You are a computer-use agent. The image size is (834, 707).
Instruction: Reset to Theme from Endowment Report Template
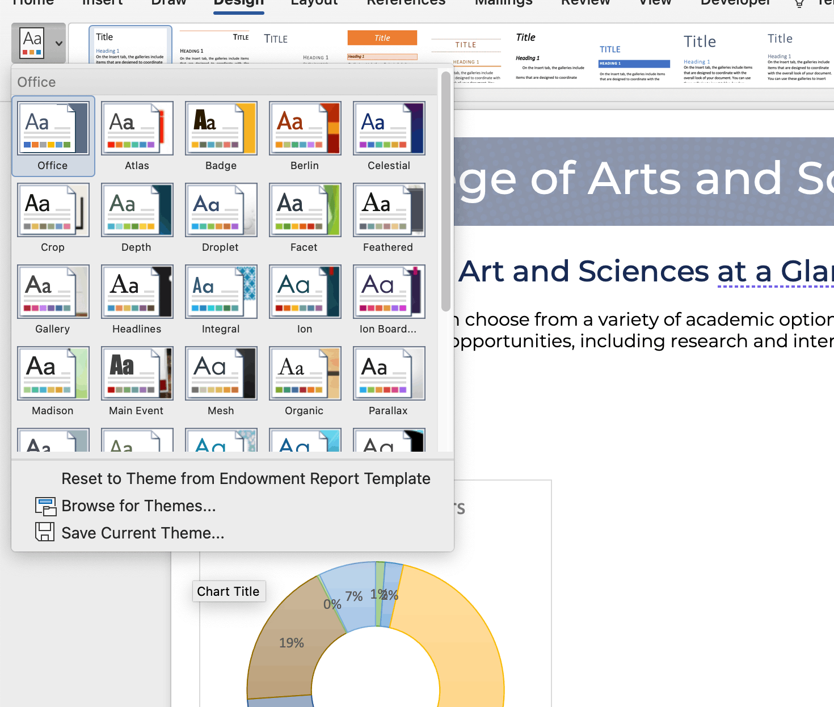(x=246, y=478)
